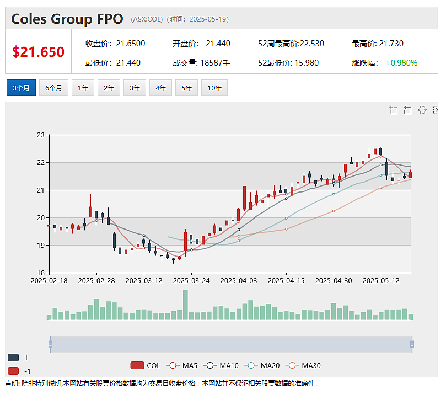Screen dimensions: 446x394
Task: Select the 2年 time range tab
Action: [109, 88]
